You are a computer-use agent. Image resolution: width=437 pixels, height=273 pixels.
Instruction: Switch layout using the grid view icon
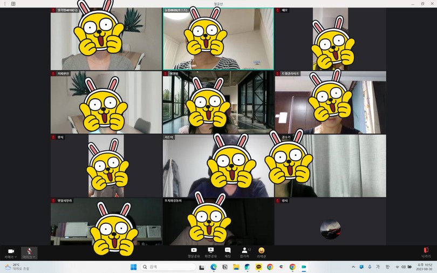coord(13,4)
